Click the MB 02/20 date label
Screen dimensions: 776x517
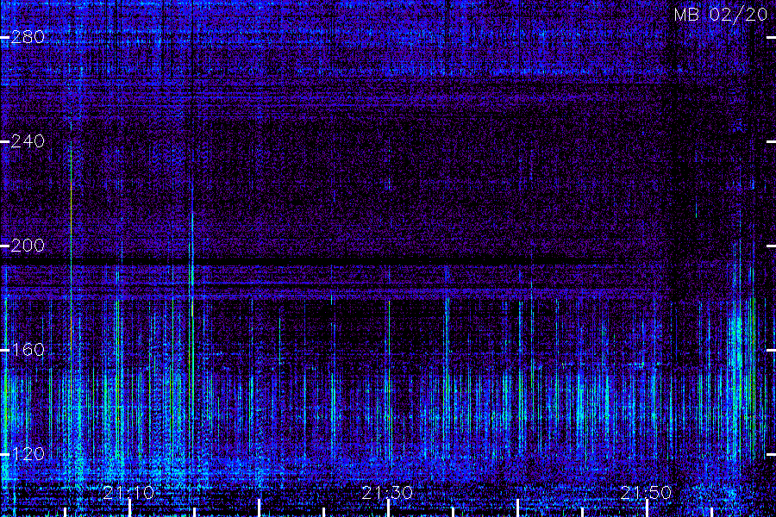pos(721,15)
